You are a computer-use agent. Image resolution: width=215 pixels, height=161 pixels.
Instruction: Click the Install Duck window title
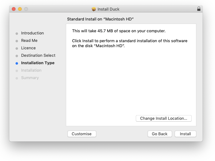(108, 9)
